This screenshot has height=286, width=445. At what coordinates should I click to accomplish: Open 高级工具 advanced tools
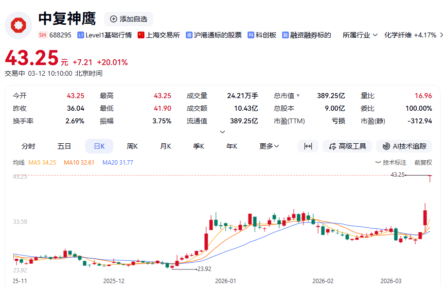click(347, 146)
